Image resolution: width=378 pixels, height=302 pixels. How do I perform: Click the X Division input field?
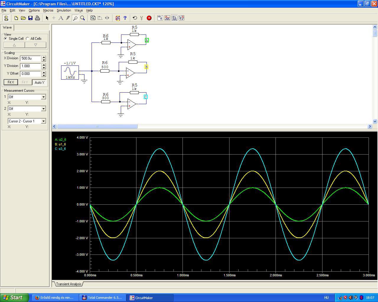click(x=30, y=58)
